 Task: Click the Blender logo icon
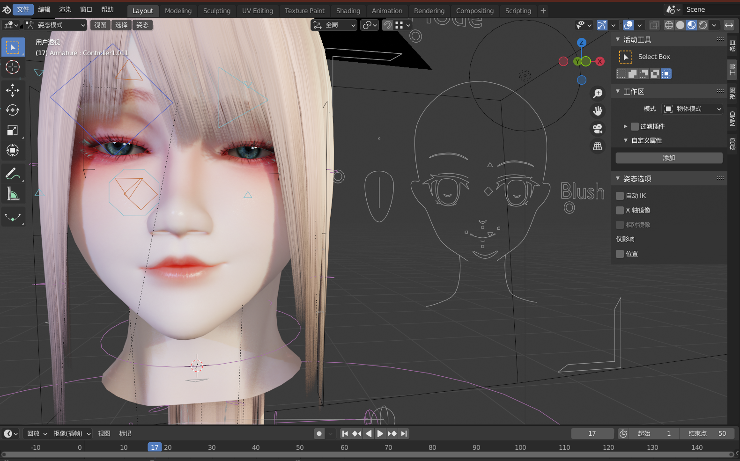(x=7, y=10)
